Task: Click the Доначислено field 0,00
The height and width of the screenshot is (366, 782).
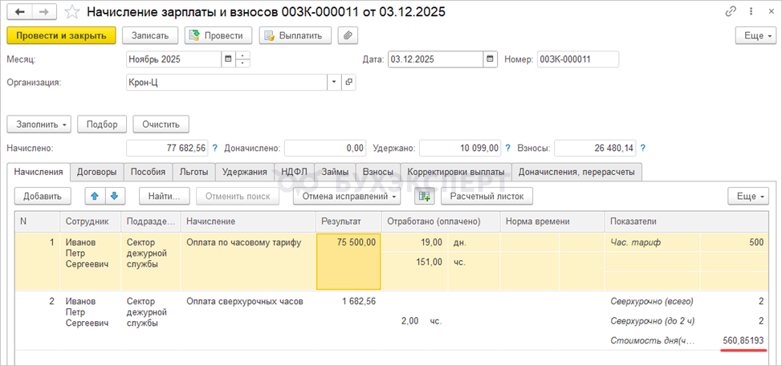Action: click(324, 148)
